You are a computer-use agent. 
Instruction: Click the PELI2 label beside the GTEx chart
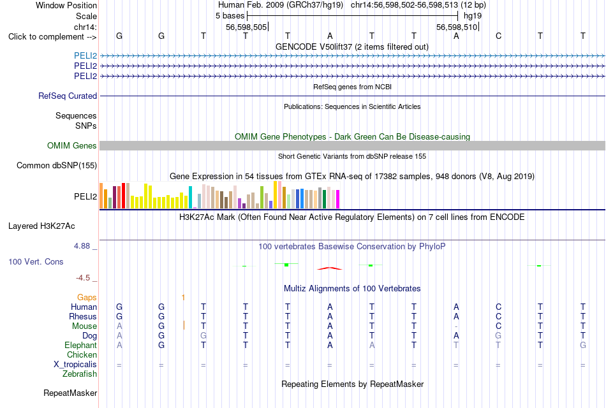pyautogui.click(x=85, y=196)
